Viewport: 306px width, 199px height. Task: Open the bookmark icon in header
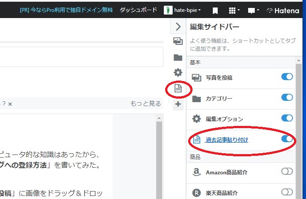click(x=215, y=11)
